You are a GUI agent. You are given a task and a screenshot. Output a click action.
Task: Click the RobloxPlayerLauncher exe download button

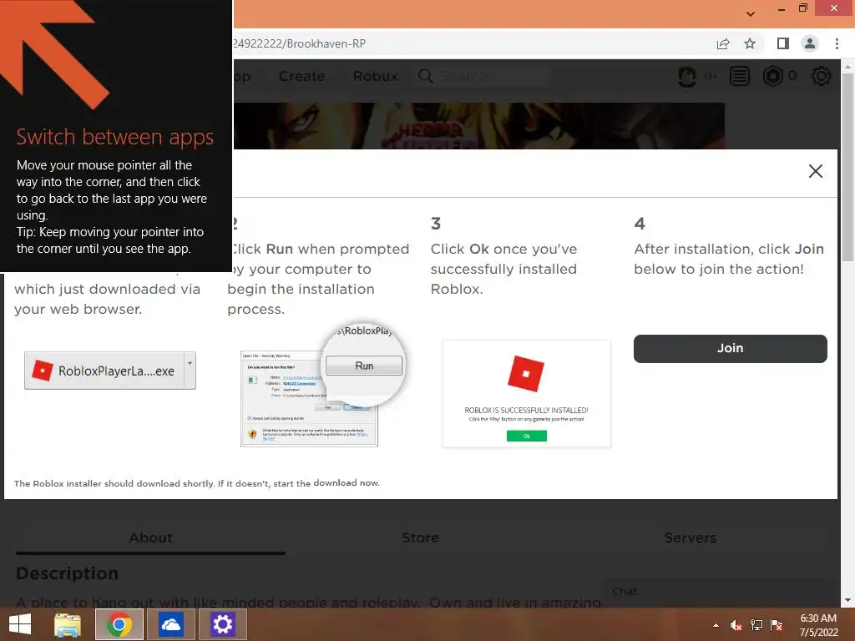[x=104, y=371]
